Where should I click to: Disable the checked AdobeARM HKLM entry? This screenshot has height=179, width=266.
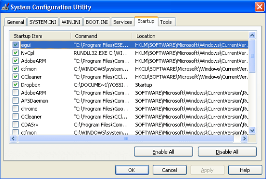tap(15, 61)
